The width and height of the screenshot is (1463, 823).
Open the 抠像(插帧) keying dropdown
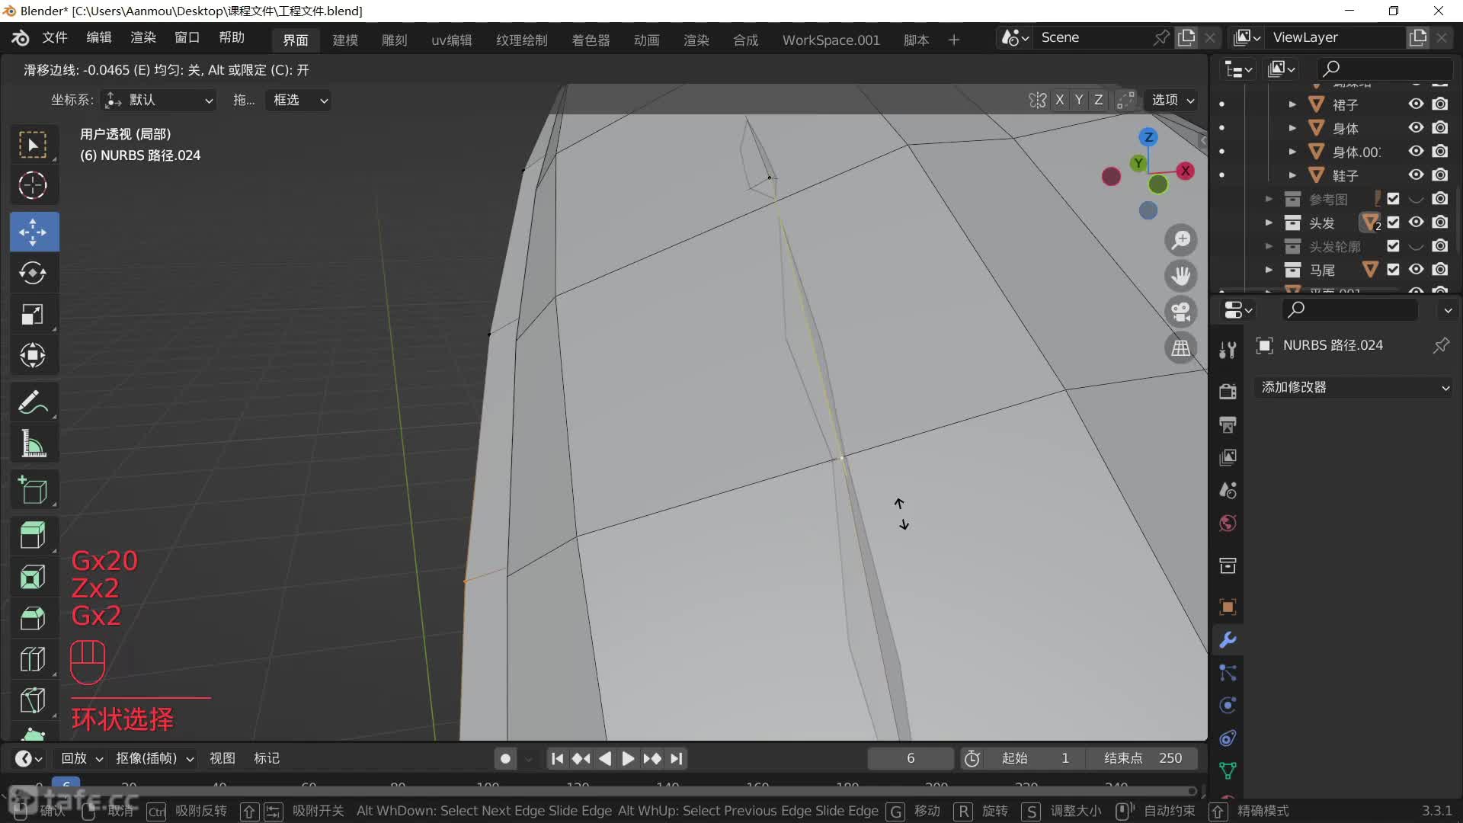click(x=155, y=758)
